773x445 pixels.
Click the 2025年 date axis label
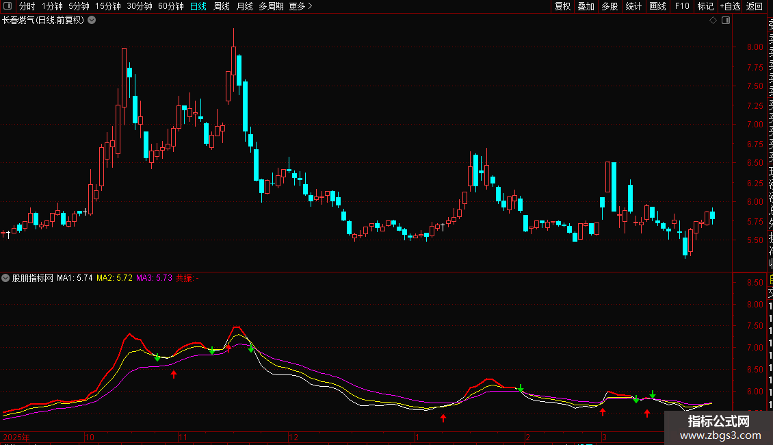pos(16,437)
